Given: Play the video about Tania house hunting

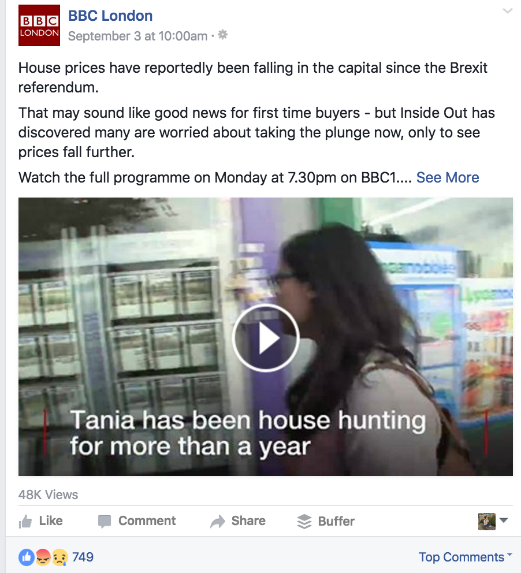Looking at the screenshot, I should click(266, 338).
